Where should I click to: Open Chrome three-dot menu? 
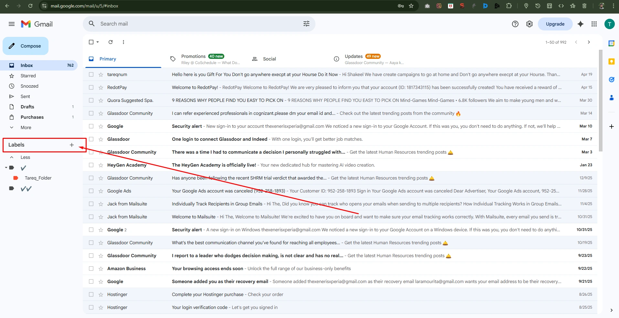tap(614, 6)
